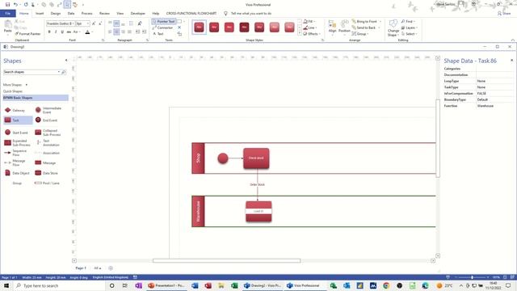Click the Share button
This screenshot has width=517, height=291.
coord(504,14)
